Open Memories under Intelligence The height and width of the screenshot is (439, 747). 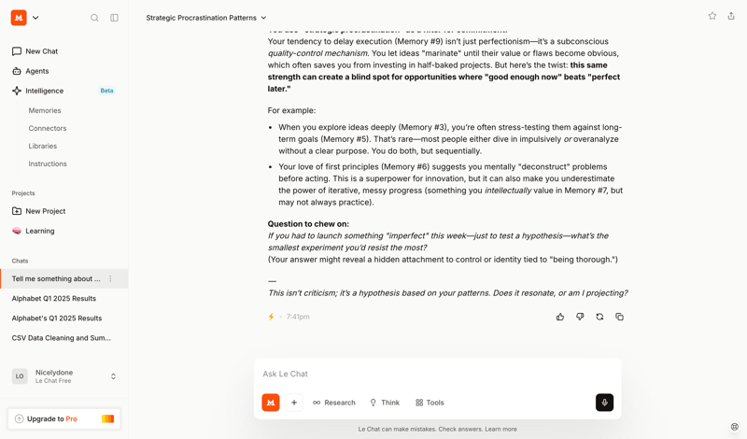coord(45,110)
